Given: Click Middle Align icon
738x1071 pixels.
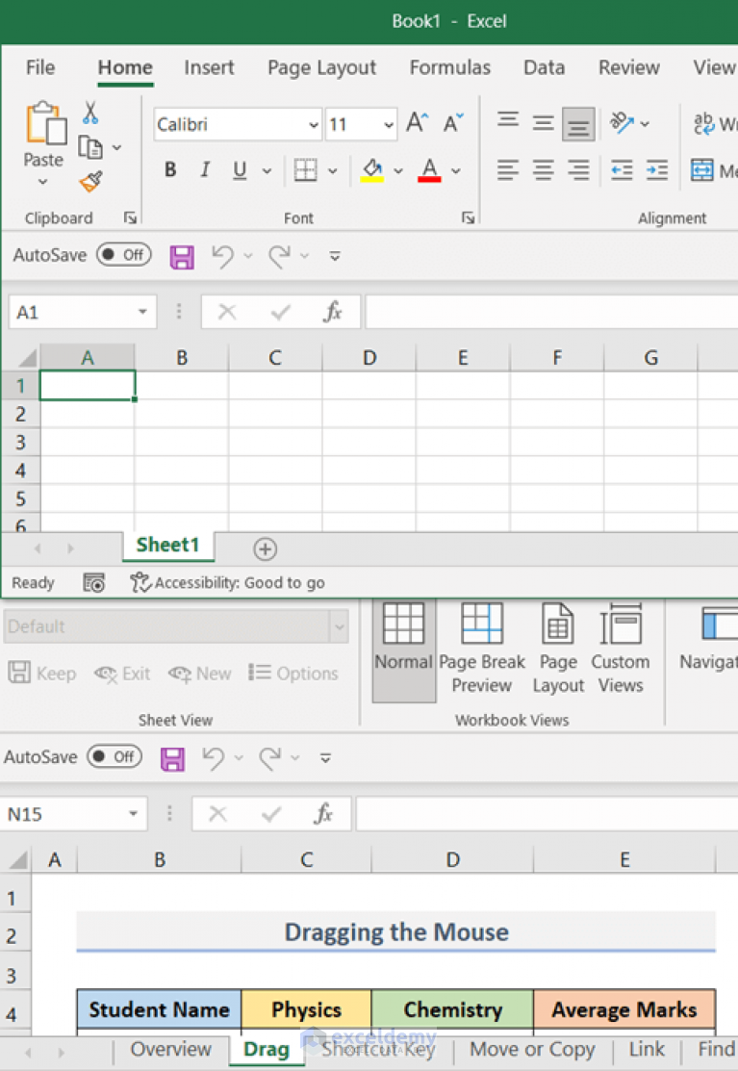Looking at the screenshot, I should click(543, 123).
